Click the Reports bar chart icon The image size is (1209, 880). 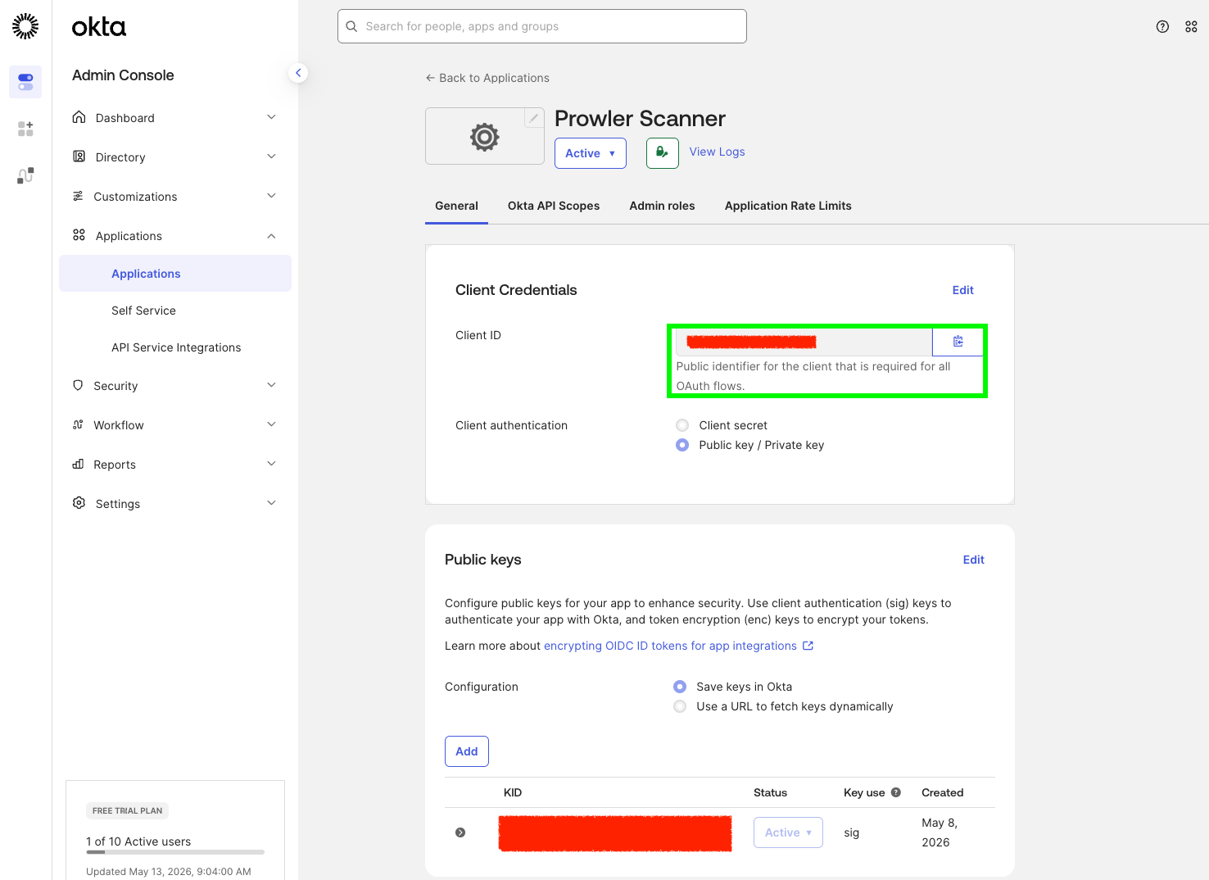tap(78, 464)
